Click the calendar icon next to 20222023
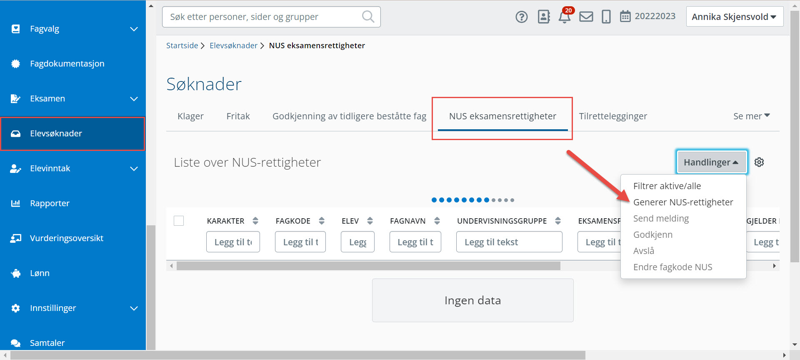The image size is (800, 360). click(x=625, y=16)
